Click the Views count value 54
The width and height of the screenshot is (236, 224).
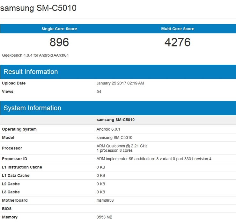coord(99,91)
